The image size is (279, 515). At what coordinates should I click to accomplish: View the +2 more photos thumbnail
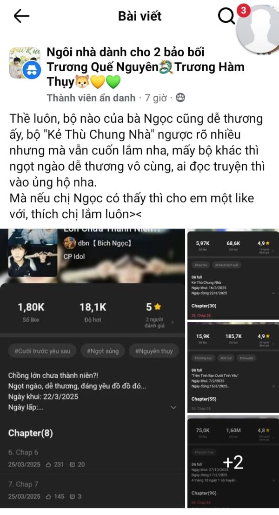point(233,461)
